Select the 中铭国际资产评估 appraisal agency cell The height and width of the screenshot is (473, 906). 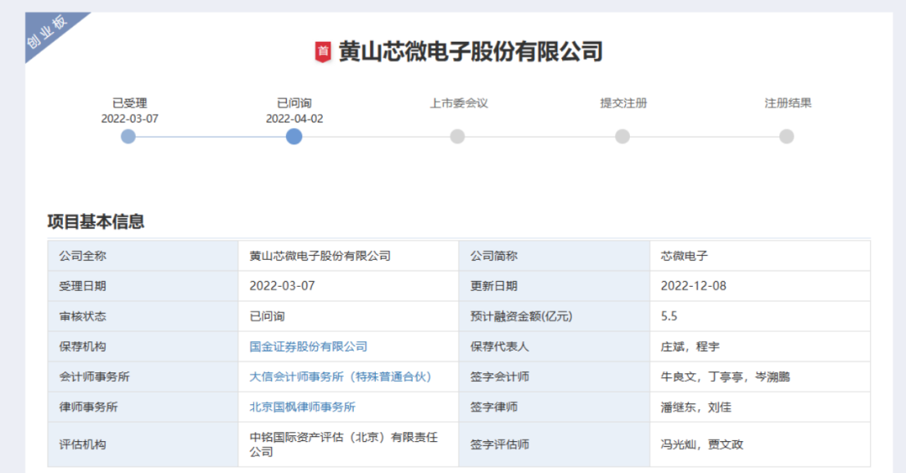(344, 444)
